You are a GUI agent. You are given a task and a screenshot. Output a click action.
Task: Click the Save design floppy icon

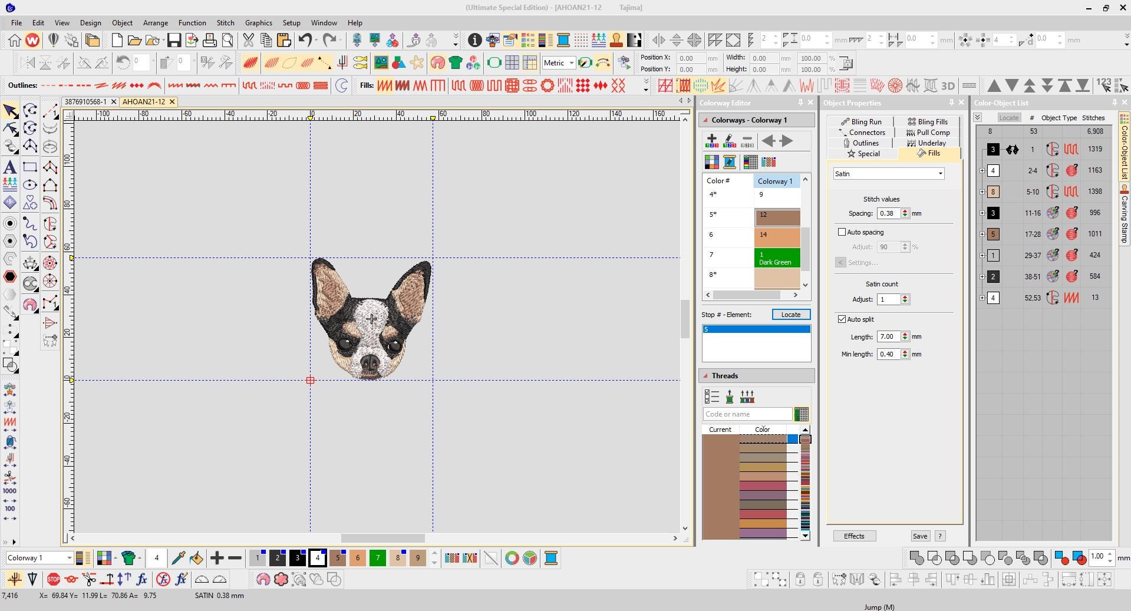[x=174, y=40]
